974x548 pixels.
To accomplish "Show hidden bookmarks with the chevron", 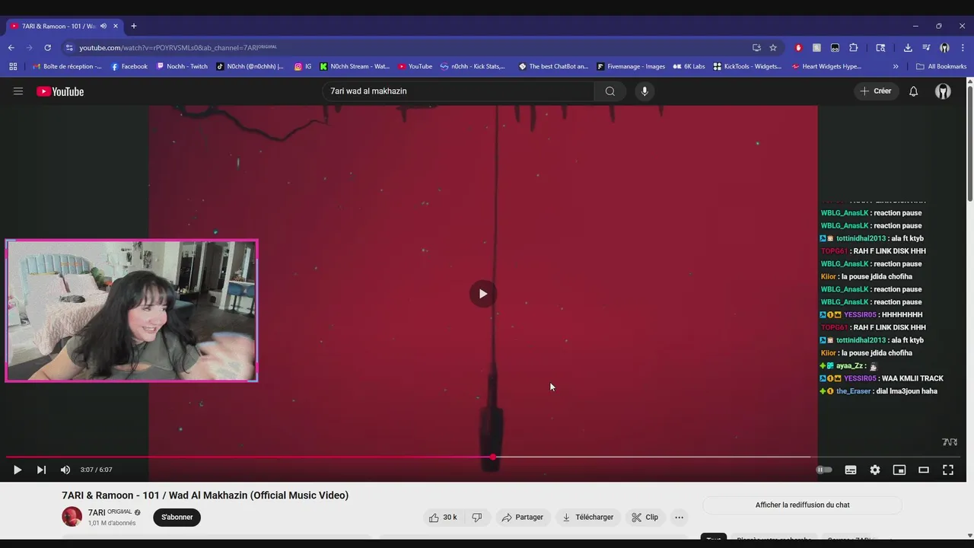I will (896, 66).
